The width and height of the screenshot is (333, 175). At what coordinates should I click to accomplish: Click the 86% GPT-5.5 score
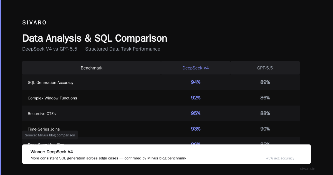pos(265,98)
